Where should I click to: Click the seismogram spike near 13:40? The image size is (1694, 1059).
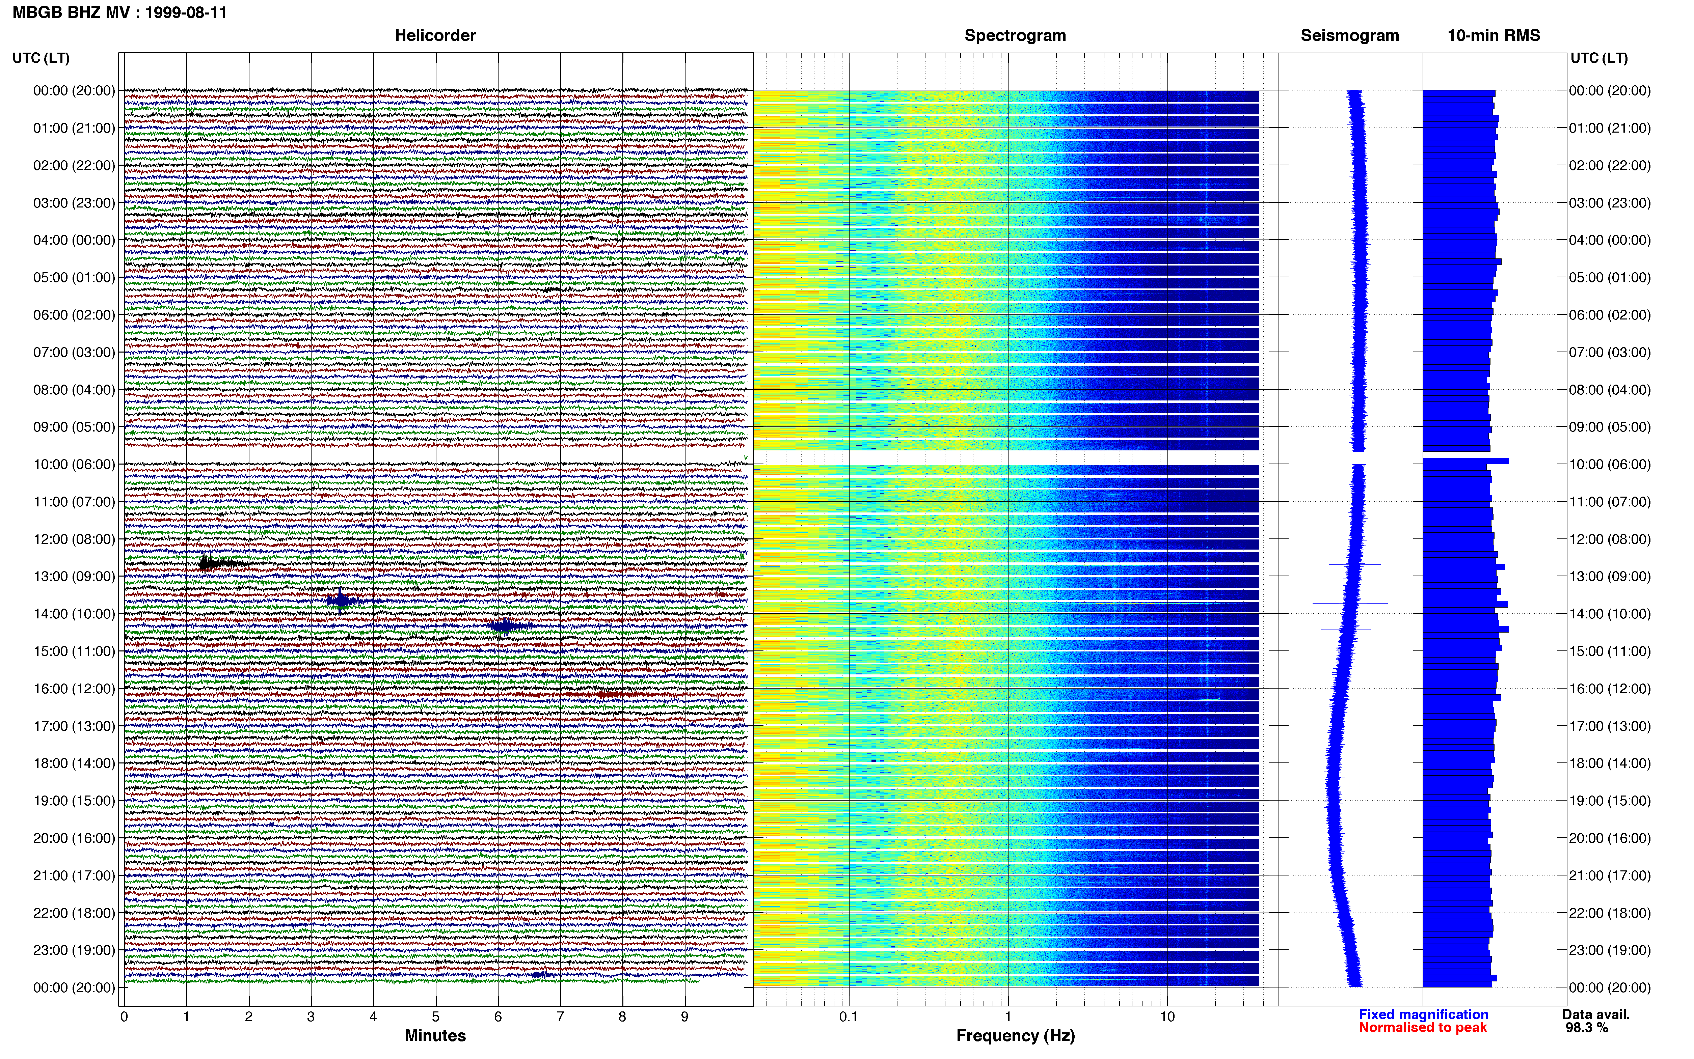(x=1349, y=603)
